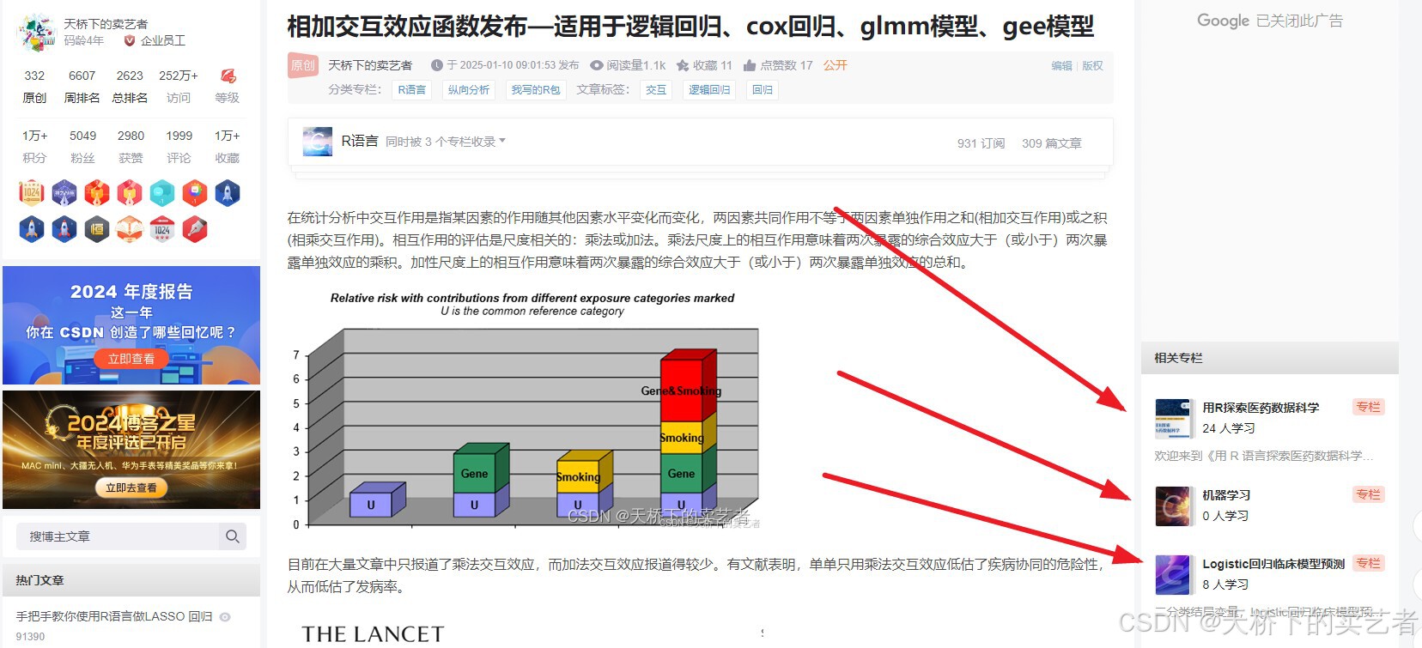
Task: Click the gray 1024 medal in second badge row
Action: 162,229
